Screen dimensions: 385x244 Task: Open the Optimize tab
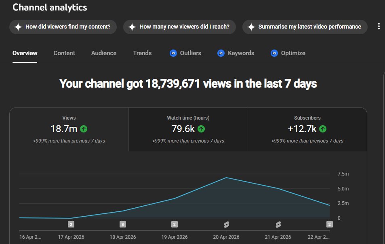point(288,53)
